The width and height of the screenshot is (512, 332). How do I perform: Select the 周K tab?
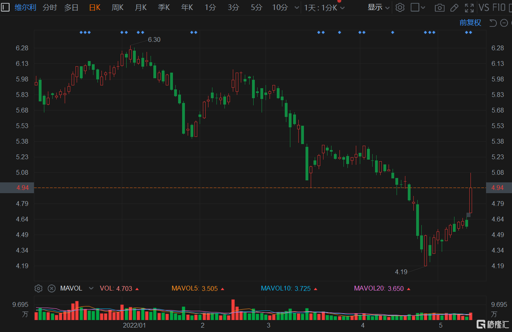click(x=117, y=7)
